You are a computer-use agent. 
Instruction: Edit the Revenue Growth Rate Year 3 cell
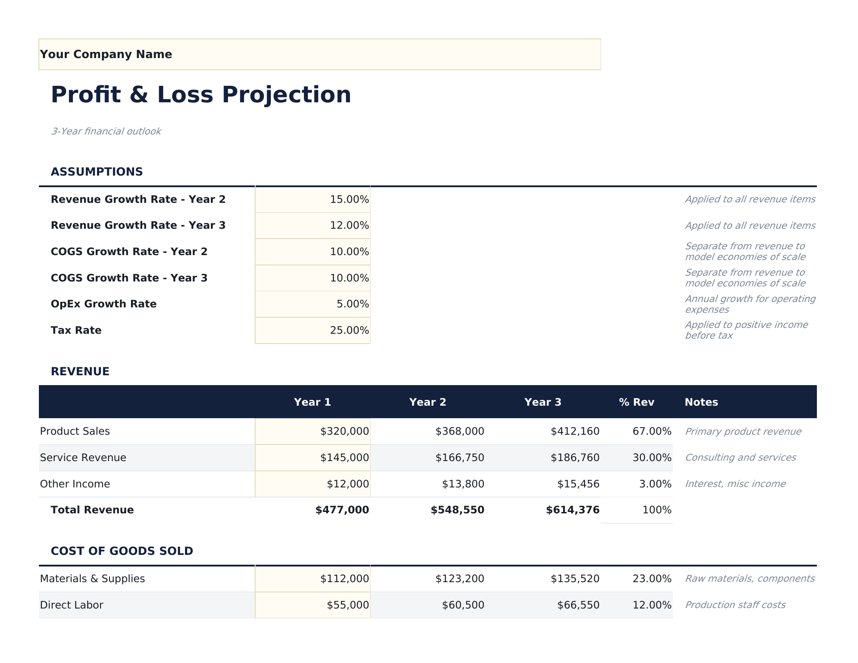click(x=313, y=225)
